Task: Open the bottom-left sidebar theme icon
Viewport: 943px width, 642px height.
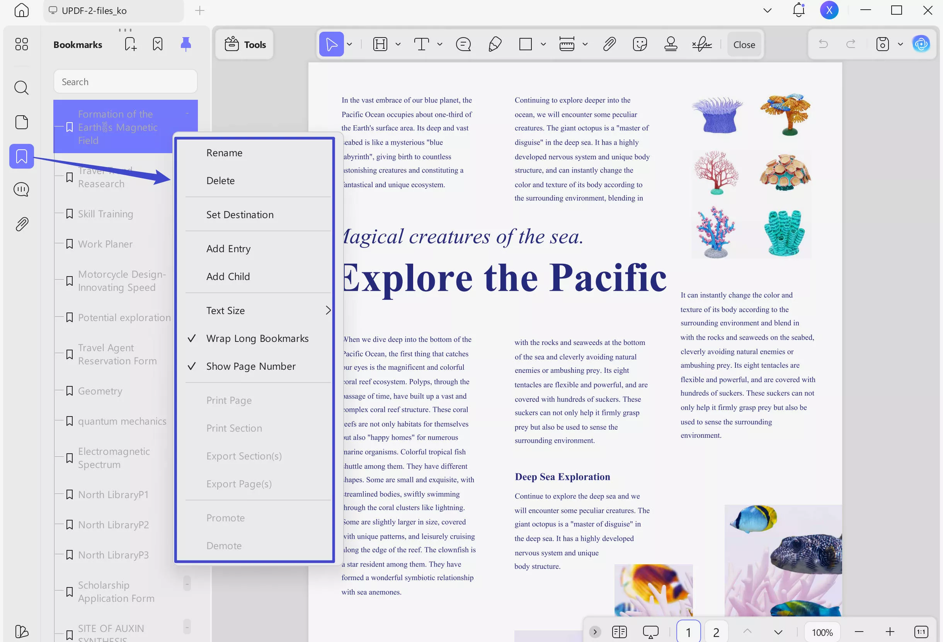Action: click(x=22, y=631)
